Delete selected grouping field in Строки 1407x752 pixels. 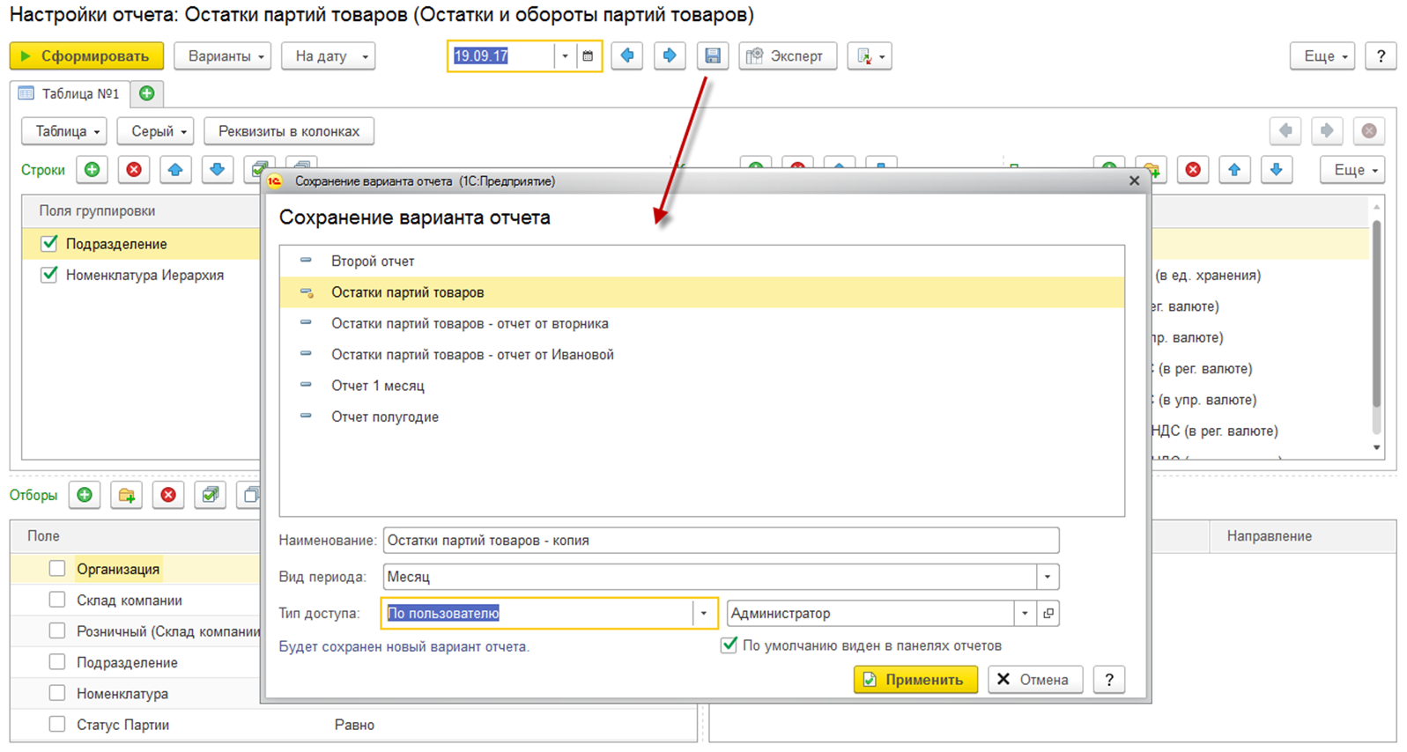(x=134, y=170)
